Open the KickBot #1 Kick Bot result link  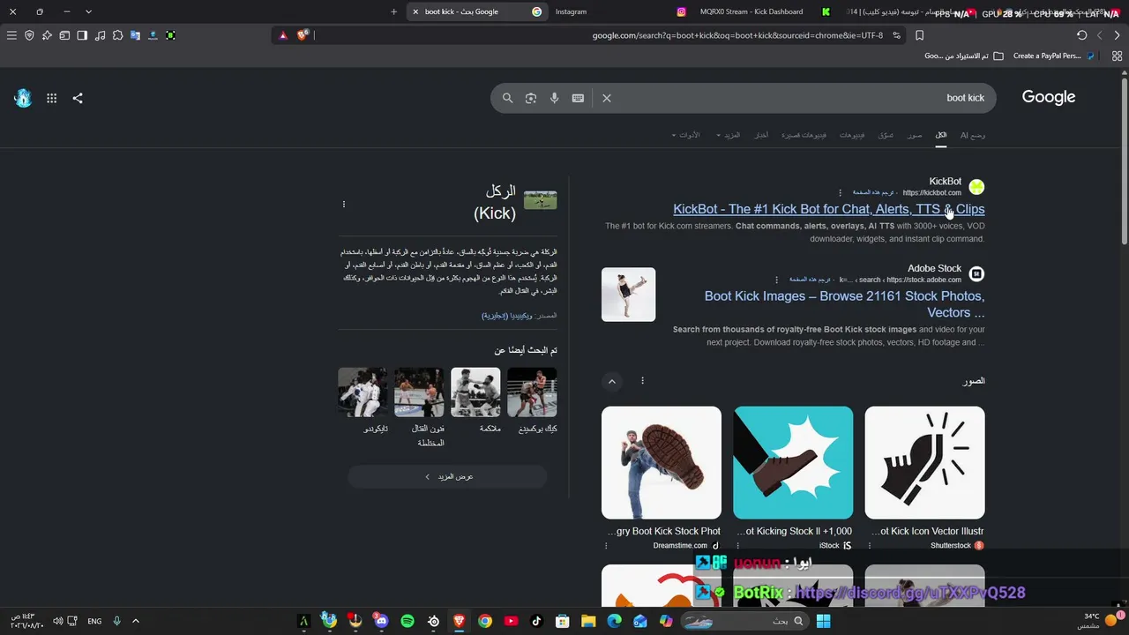coord(829,209)
